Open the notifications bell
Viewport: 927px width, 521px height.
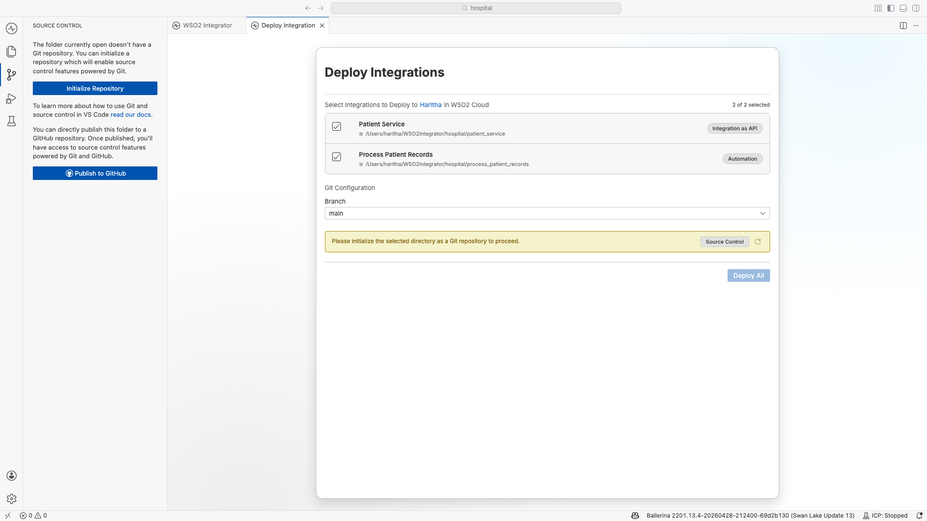click(919, 516)
